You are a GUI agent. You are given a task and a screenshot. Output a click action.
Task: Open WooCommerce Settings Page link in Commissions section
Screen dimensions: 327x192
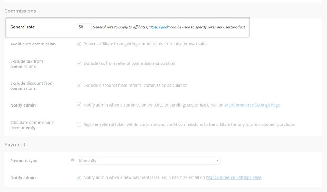252,105
